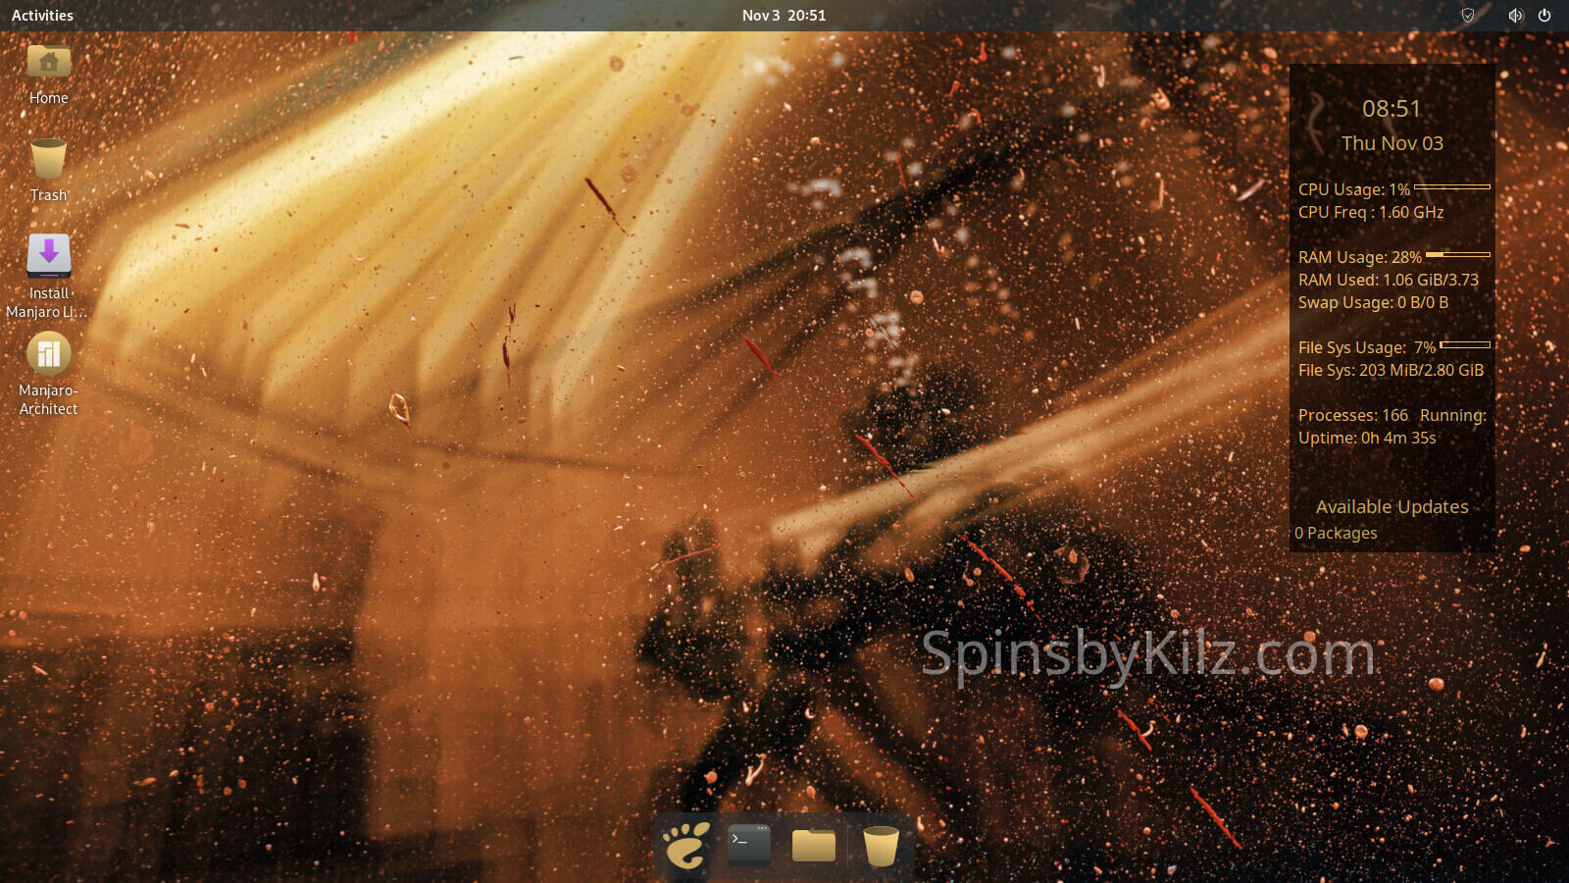
Task: Open the calendar from the Nov 3 20:51 clock
Action: pos(784,16)
